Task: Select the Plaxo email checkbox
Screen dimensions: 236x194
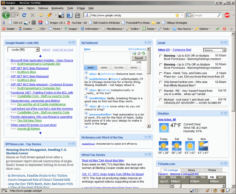Action: [x=161, y=73]
